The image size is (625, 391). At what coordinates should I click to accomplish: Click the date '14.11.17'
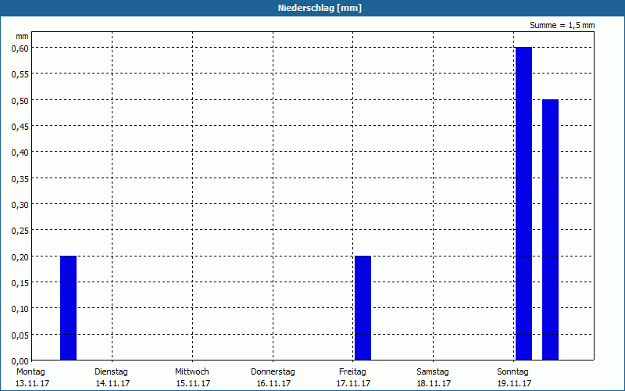point(112,383)
